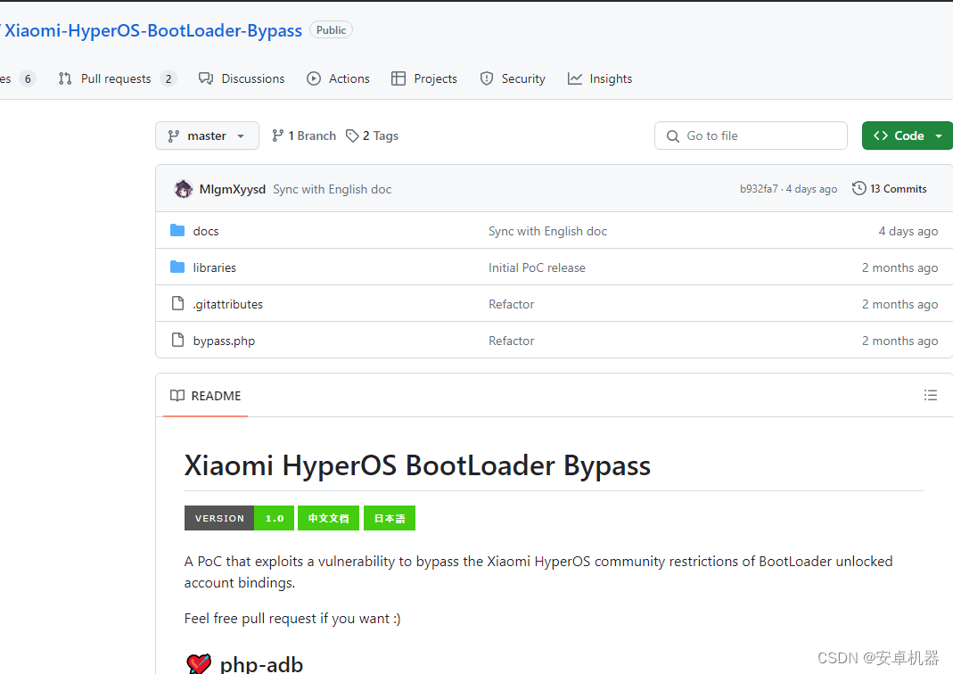This screenshot has width=953, height=674.
Task: Open the Refactor commit for bypass.php
Action: coord(511,341)
